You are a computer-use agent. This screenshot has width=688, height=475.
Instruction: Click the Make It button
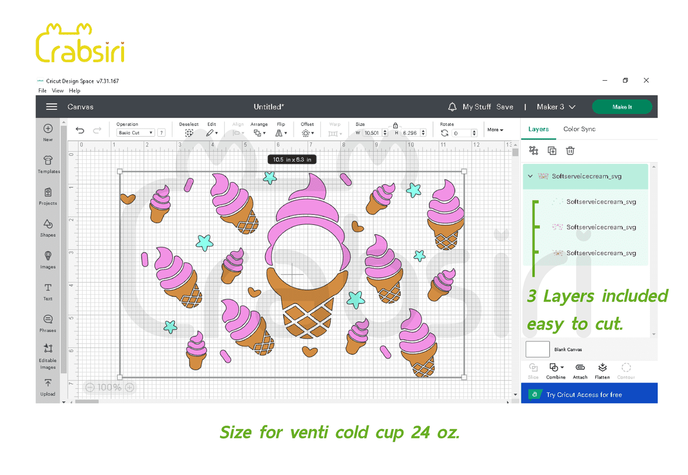click(x=622, y=107)
